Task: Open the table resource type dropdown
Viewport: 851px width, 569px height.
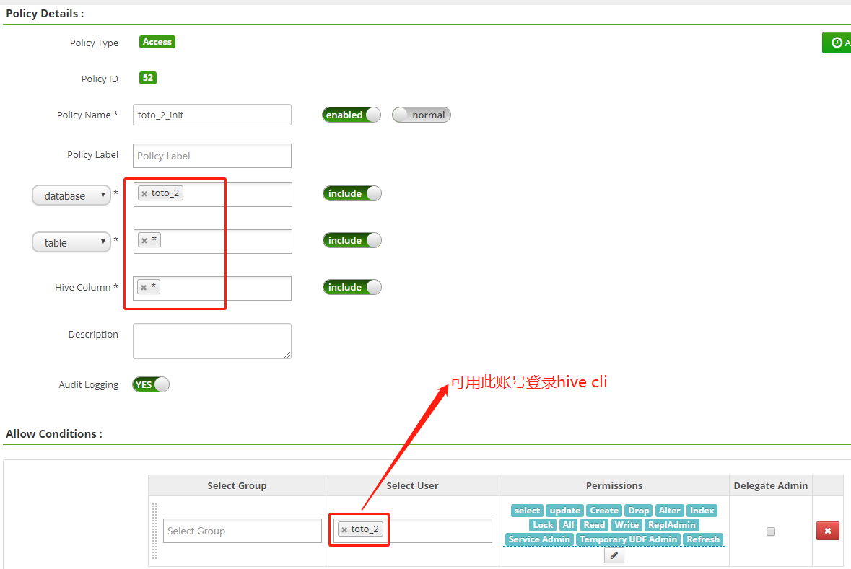Action: 71,242
